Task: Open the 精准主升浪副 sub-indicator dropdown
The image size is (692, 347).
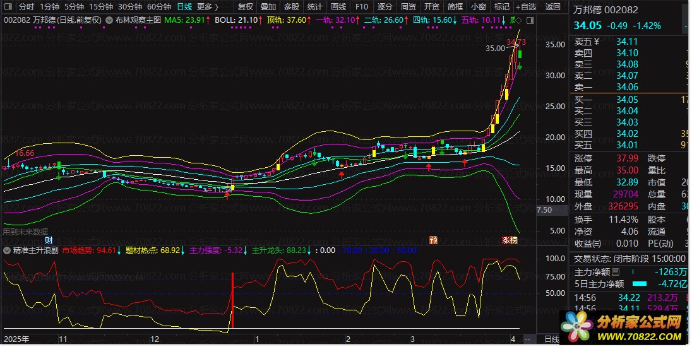Action: (7, 250)
